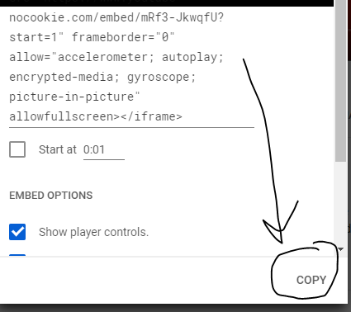Click the encrypted-media; gyroscope; code line
The height and width of the screenshot is (312, 351).
102,77
